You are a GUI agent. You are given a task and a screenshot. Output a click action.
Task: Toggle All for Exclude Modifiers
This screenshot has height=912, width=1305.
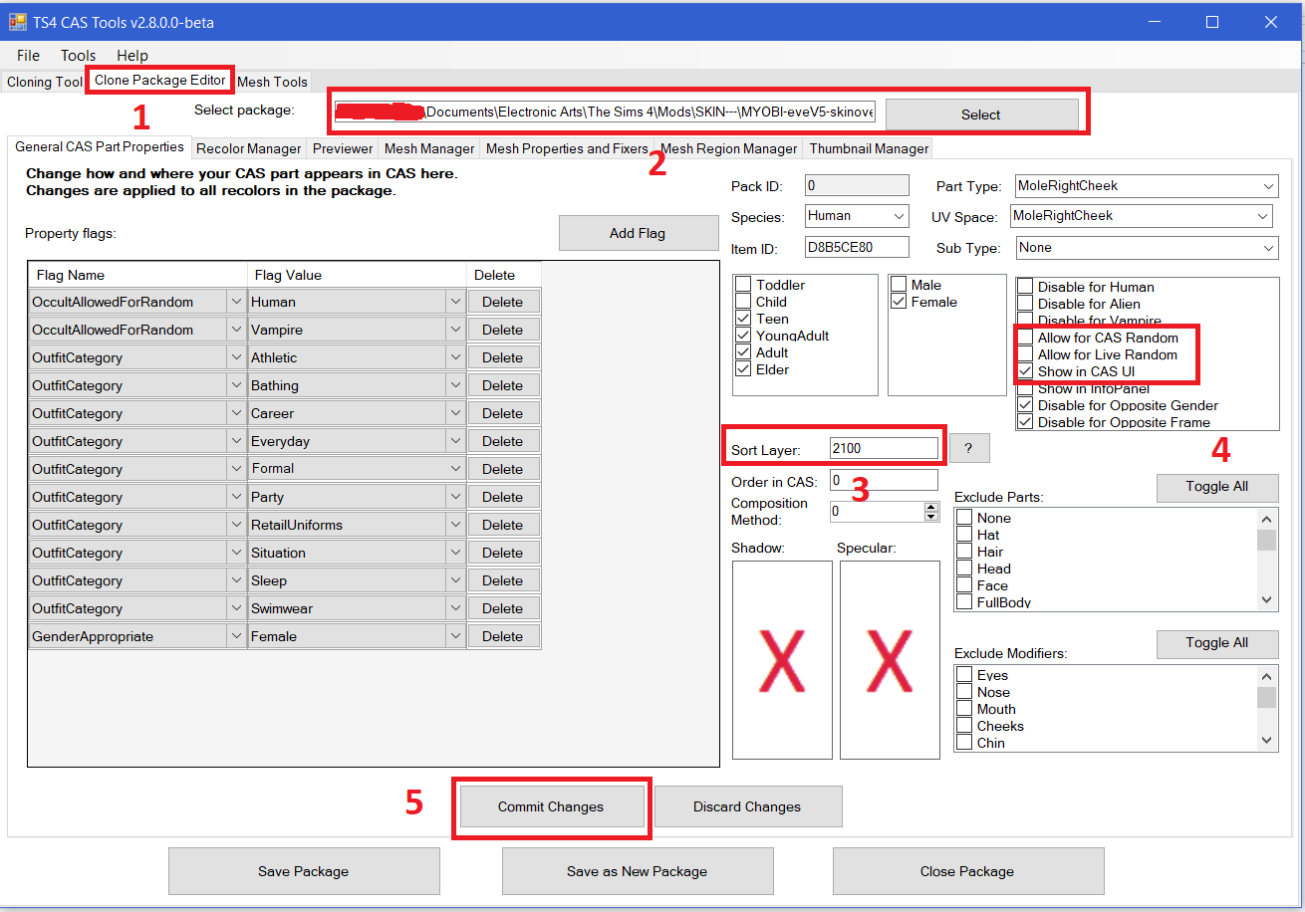[1217, 643]
